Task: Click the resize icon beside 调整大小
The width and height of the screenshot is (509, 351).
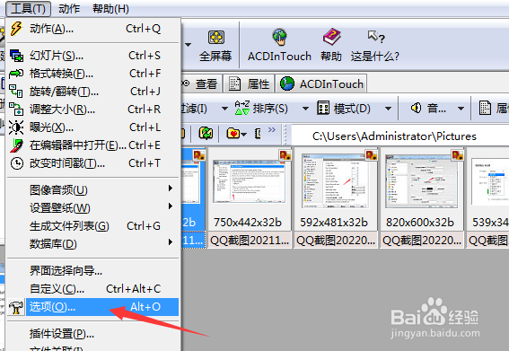Action: [x=16, y=110]
